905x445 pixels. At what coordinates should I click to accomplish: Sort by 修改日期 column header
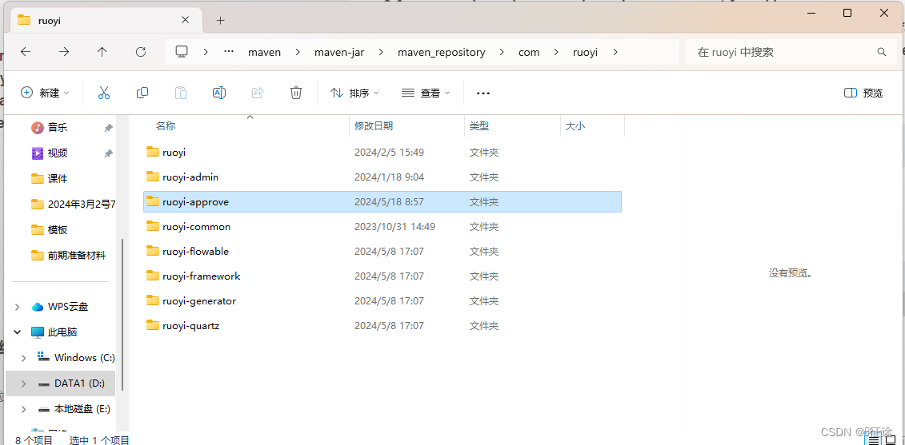pos(374,126)
